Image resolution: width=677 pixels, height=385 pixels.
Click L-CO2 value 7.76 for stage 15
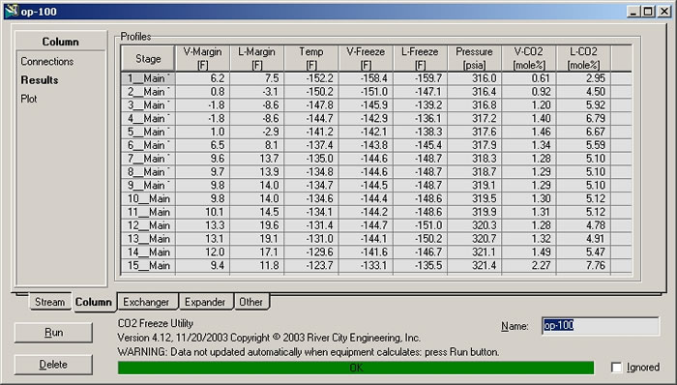pos(583,266)
